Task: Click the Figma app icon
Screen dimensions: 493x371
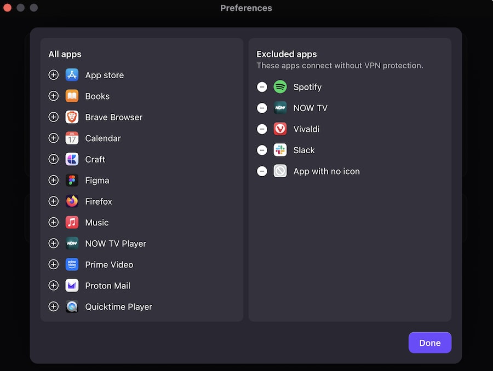Action: pos(72,181)
